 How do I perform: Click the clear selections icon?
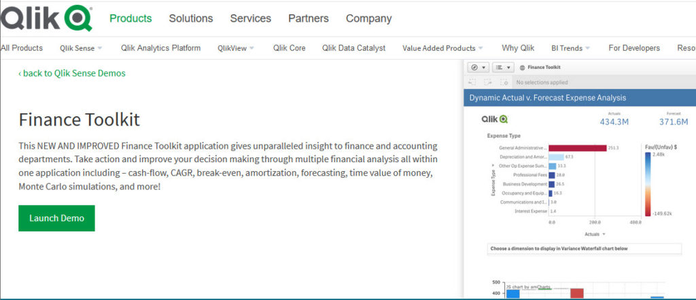pyautogui.click(x=504, y=82)
